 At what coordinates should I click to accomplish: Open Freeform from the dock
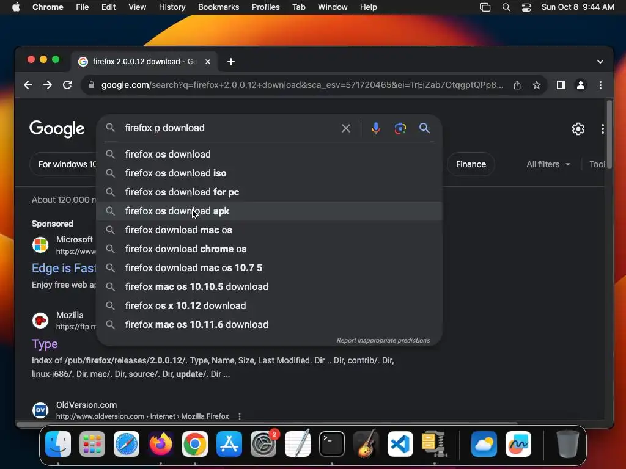[x=518, y=444]
